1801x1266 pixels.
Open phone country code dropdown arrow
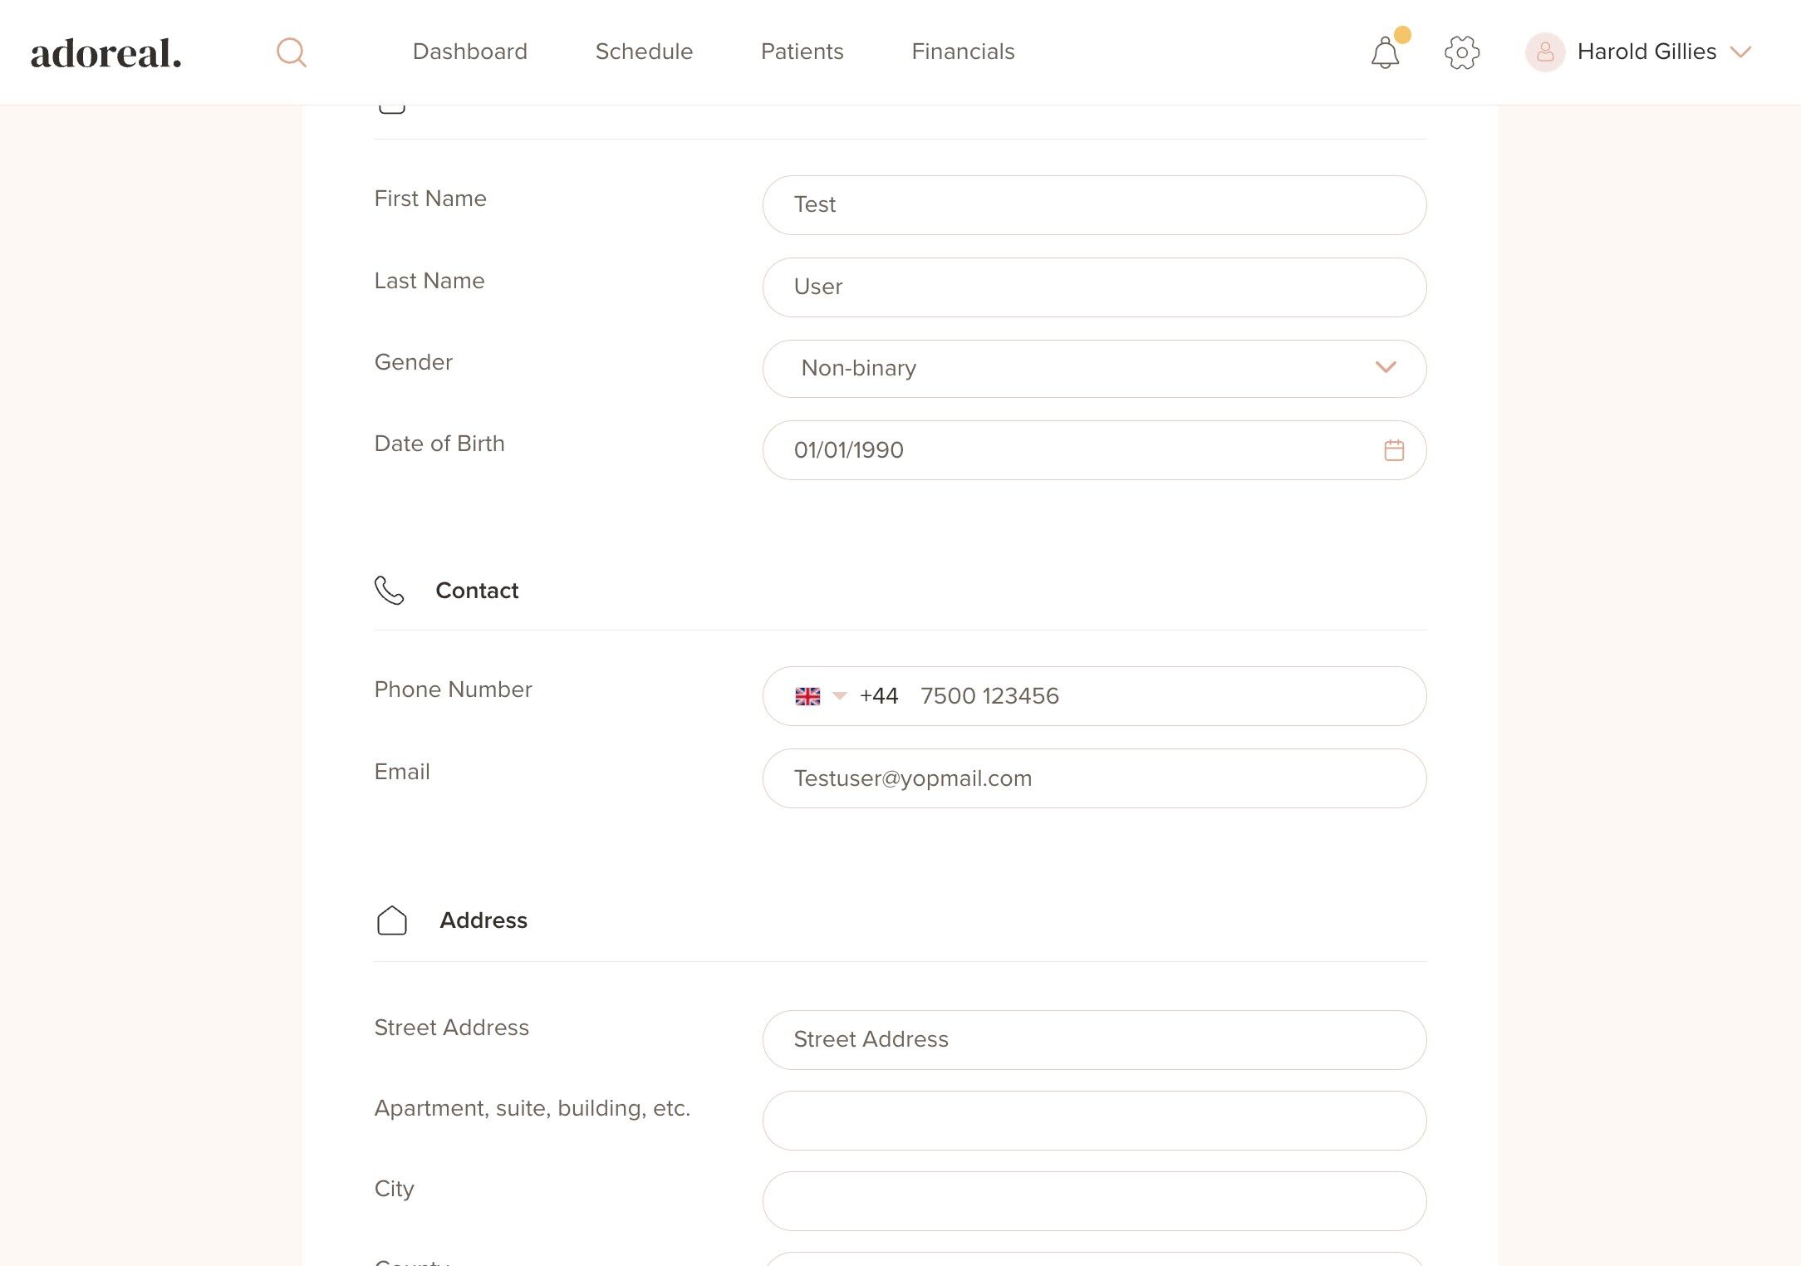[839, 696]
